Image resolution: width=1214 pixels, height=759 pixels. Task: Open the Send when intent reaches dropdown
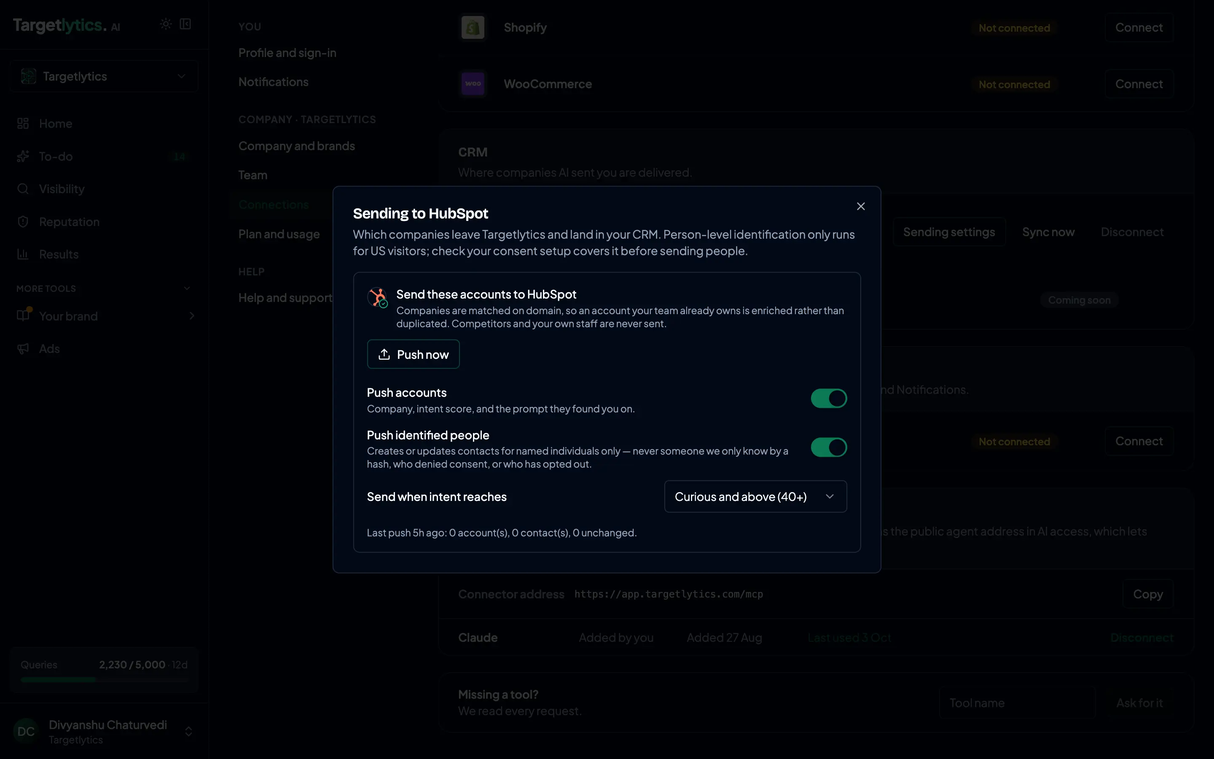pyautogui.click(x=755, y=496)
